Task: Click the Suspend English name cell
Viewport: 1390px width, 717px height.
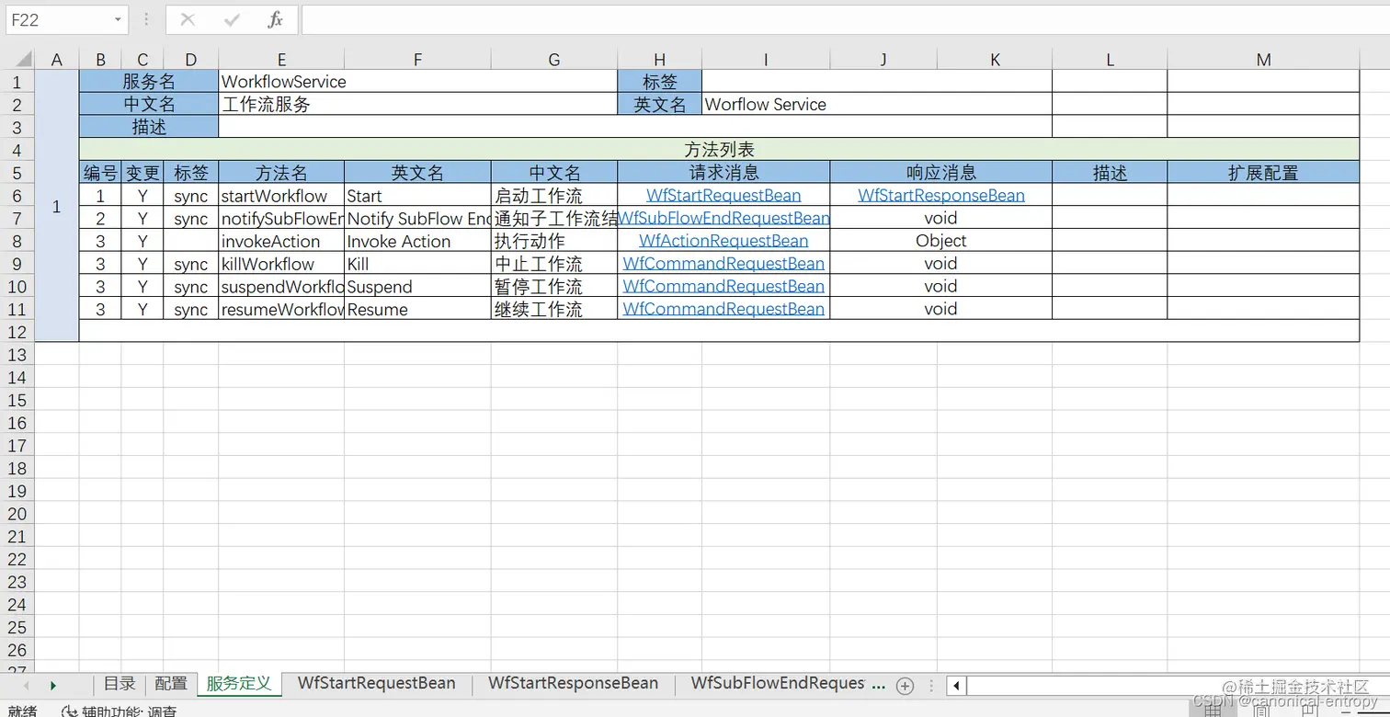Action: (x=417, y=287)
